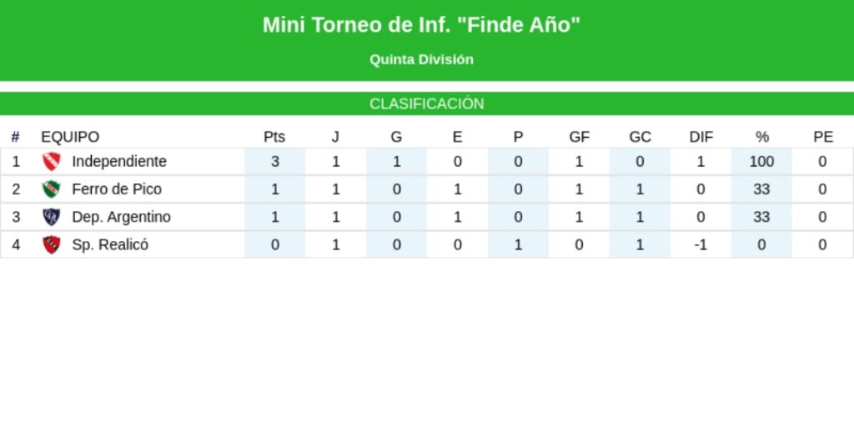Click the % column header
This screenshot has height=427, width=854.
click(x=761, y=137)
